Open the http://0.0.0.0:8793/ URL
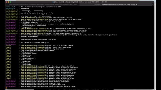The width and height of the screenshot is (161, 90). (x=70, y=29)
